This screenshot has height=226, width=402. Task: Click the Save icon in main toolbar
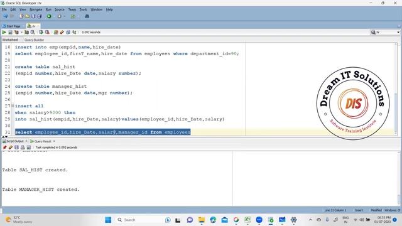point(33,16)
